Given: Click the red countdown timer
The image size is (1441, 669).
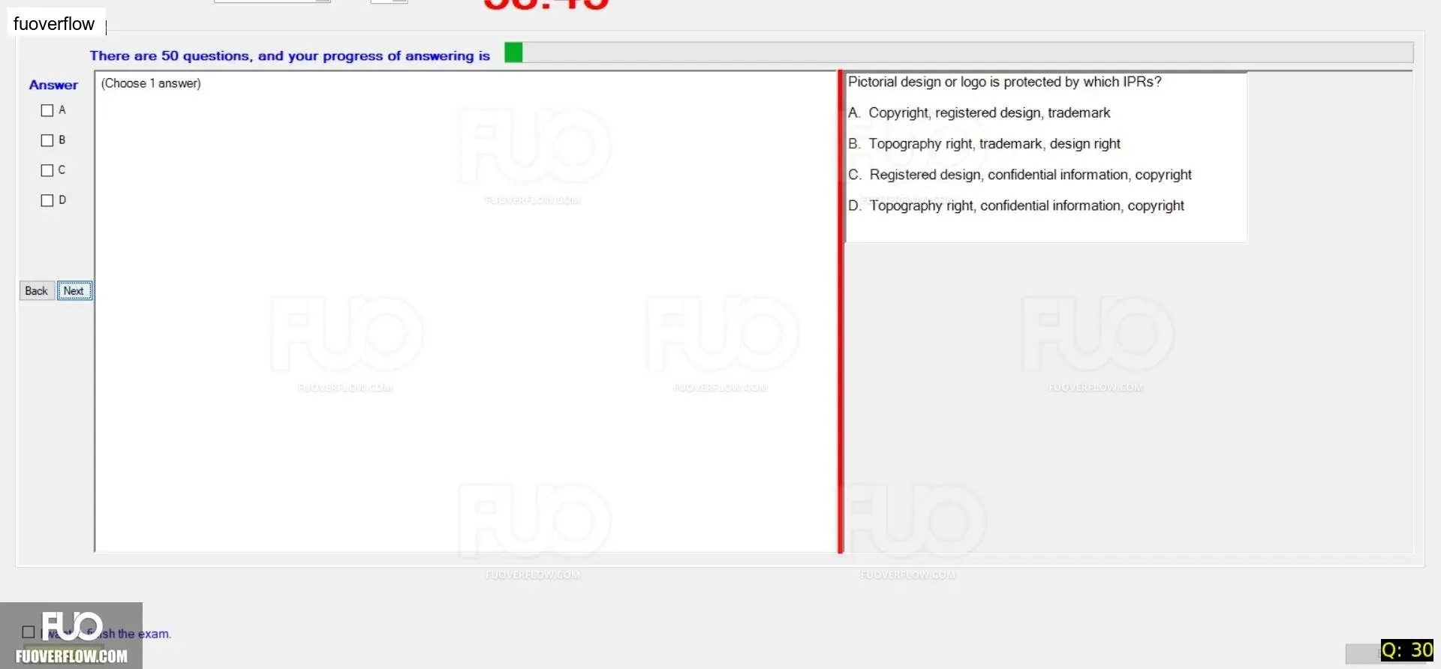Looking at the screenshot, I should point(546,5).
